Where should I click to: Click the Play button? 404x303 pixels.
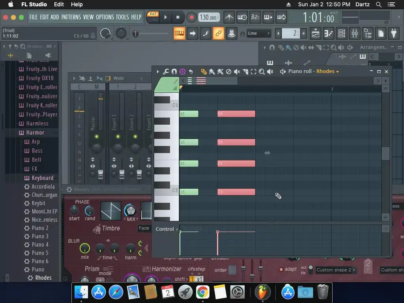click(x=166, y=17)
